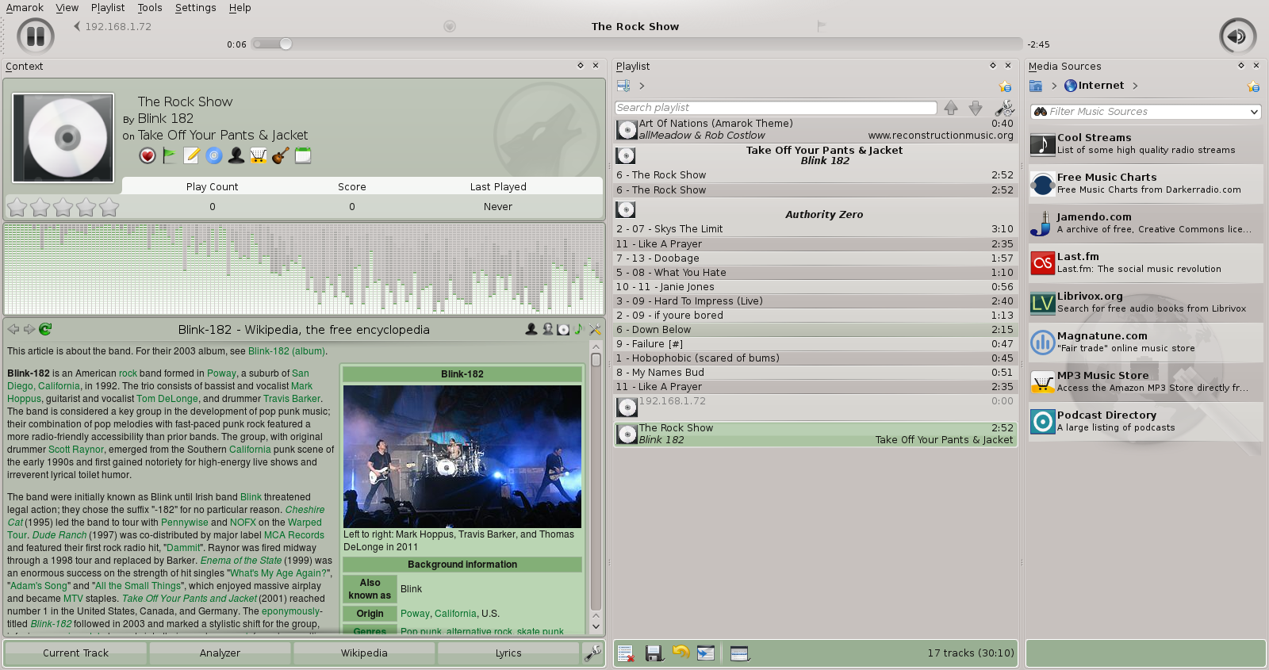Open the applet toolbar configuration wrench

tap(592, 653)
